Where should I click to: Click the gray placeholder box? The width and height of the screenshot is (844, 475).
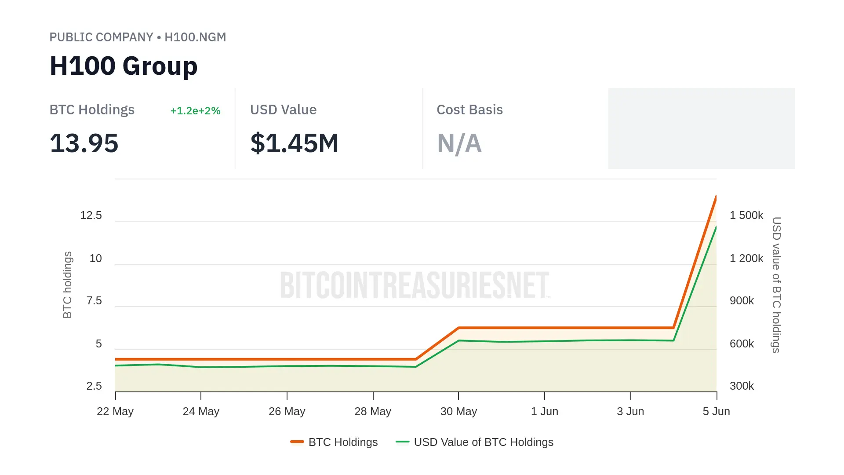coord(701,128)
